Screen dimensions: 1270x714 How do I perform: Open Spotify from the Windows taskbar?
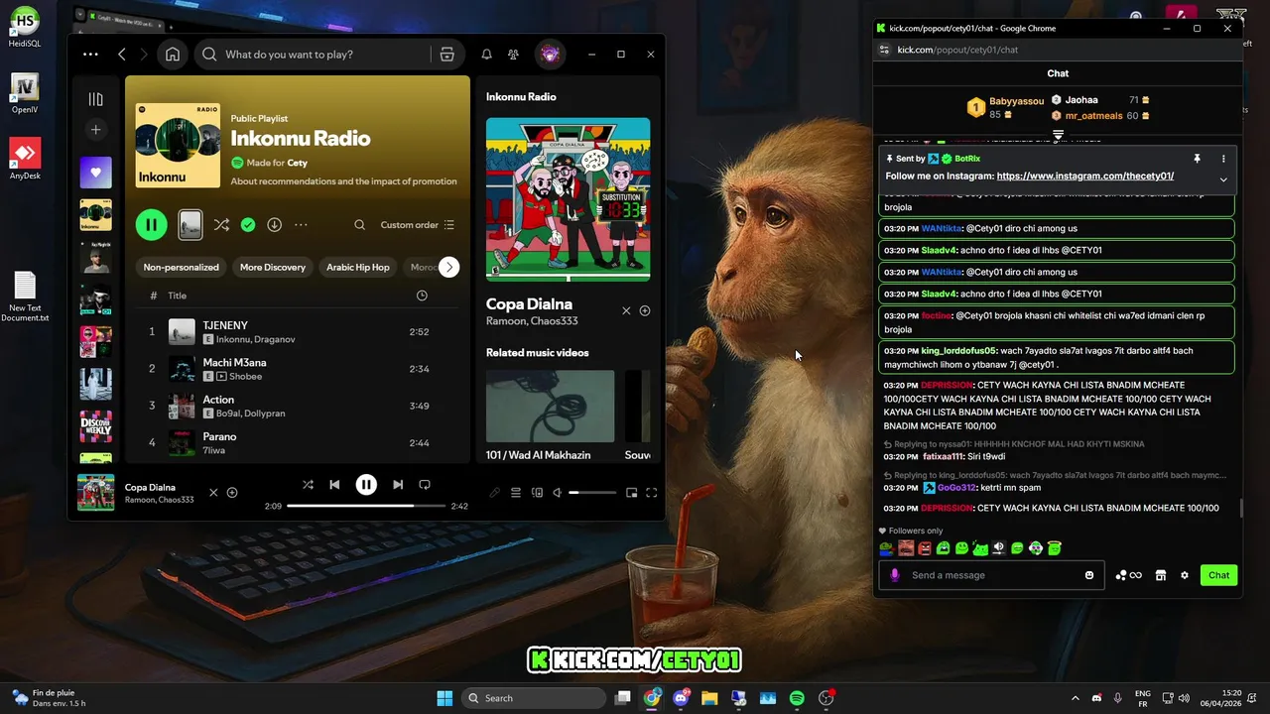pos(797,698)
